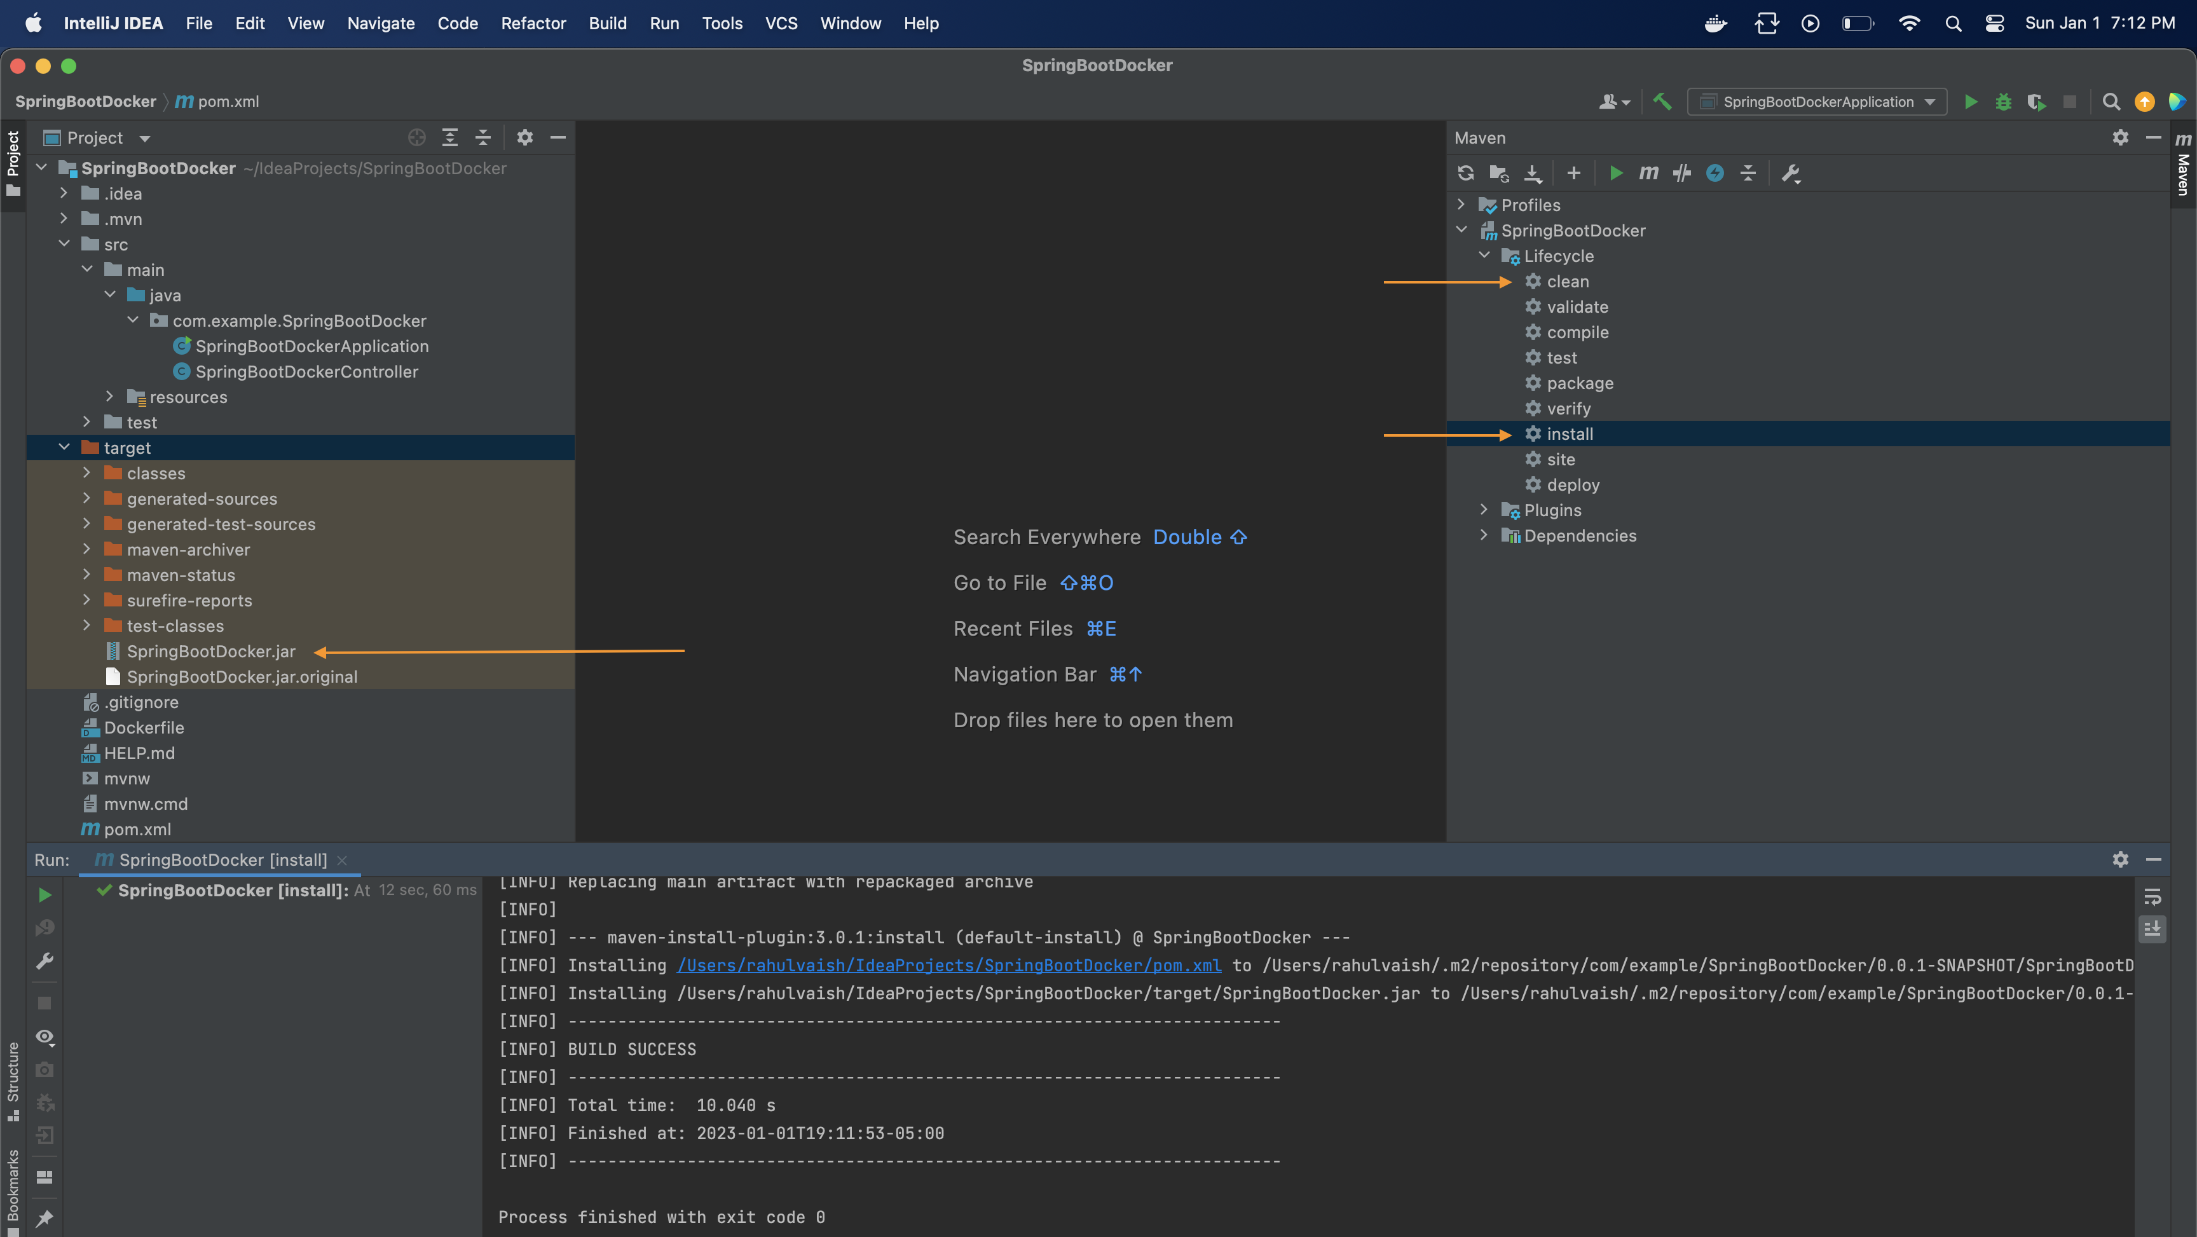Click IDE update notification orange icon
The height and width of the screenshot is (1237, 2197).
(x=2144, y=102)
